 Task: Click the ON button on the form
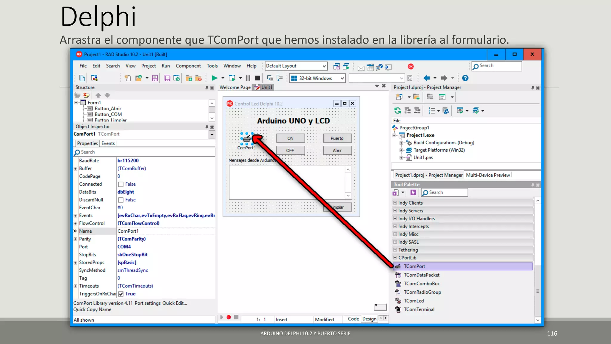[290, 139]
